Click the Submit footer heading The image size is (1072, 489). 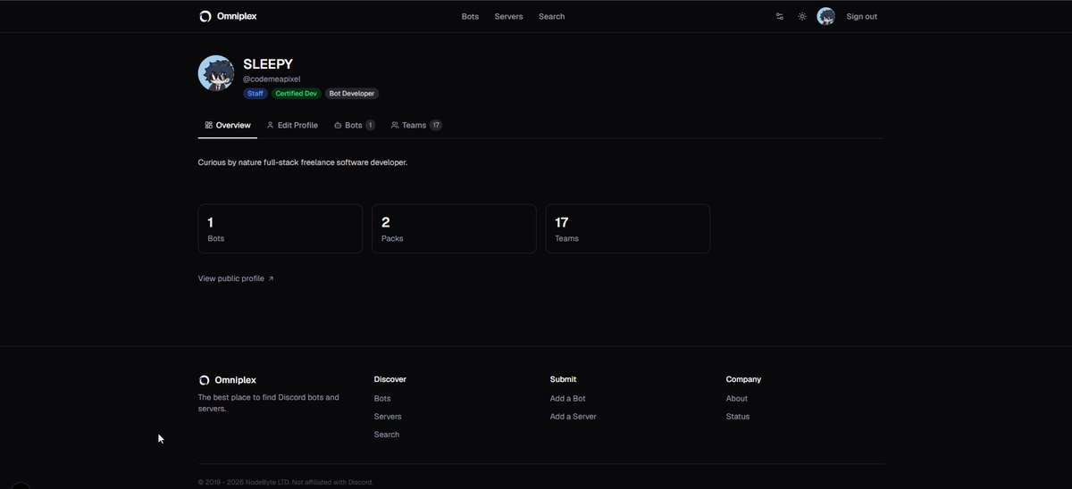(564, 379)
